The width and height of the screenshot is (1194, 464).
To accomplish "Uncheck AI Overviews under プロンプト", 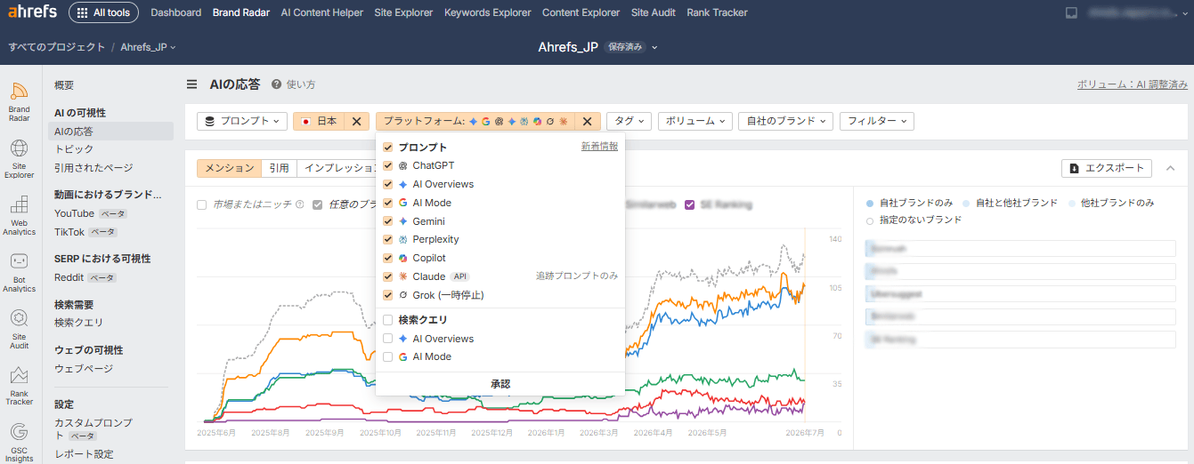I will 387,184.
